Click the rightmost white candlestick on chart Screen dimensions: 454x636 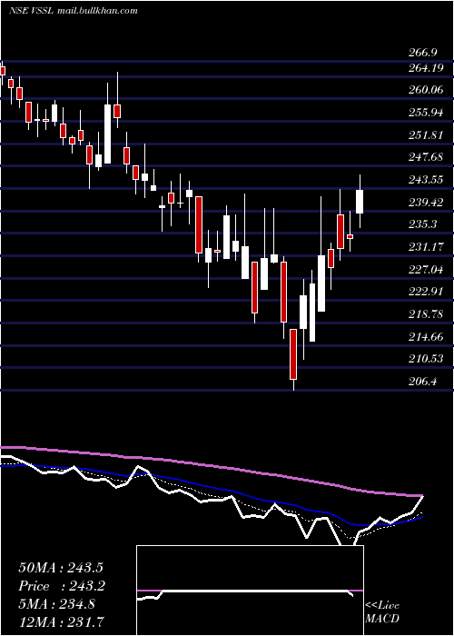(x=360, y=201)
